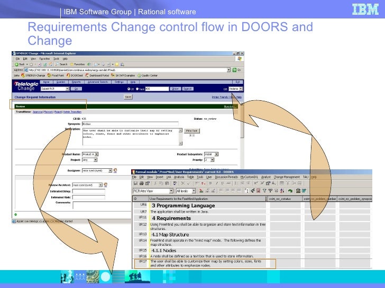Open the DB dropdown in the Change header
Screen dimensions: 385x288
(x=236, y=89)
